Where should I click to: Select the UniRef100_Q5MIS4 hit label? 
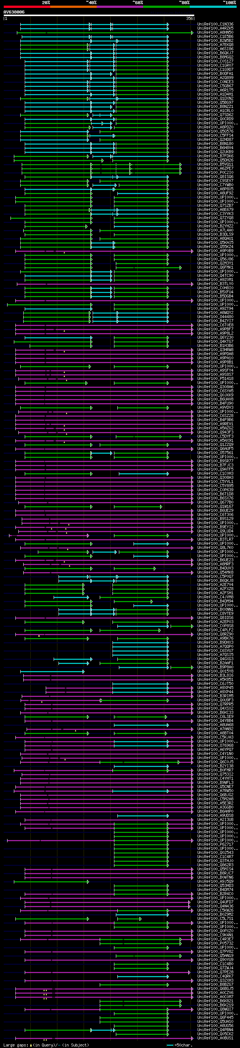[215, 869]
